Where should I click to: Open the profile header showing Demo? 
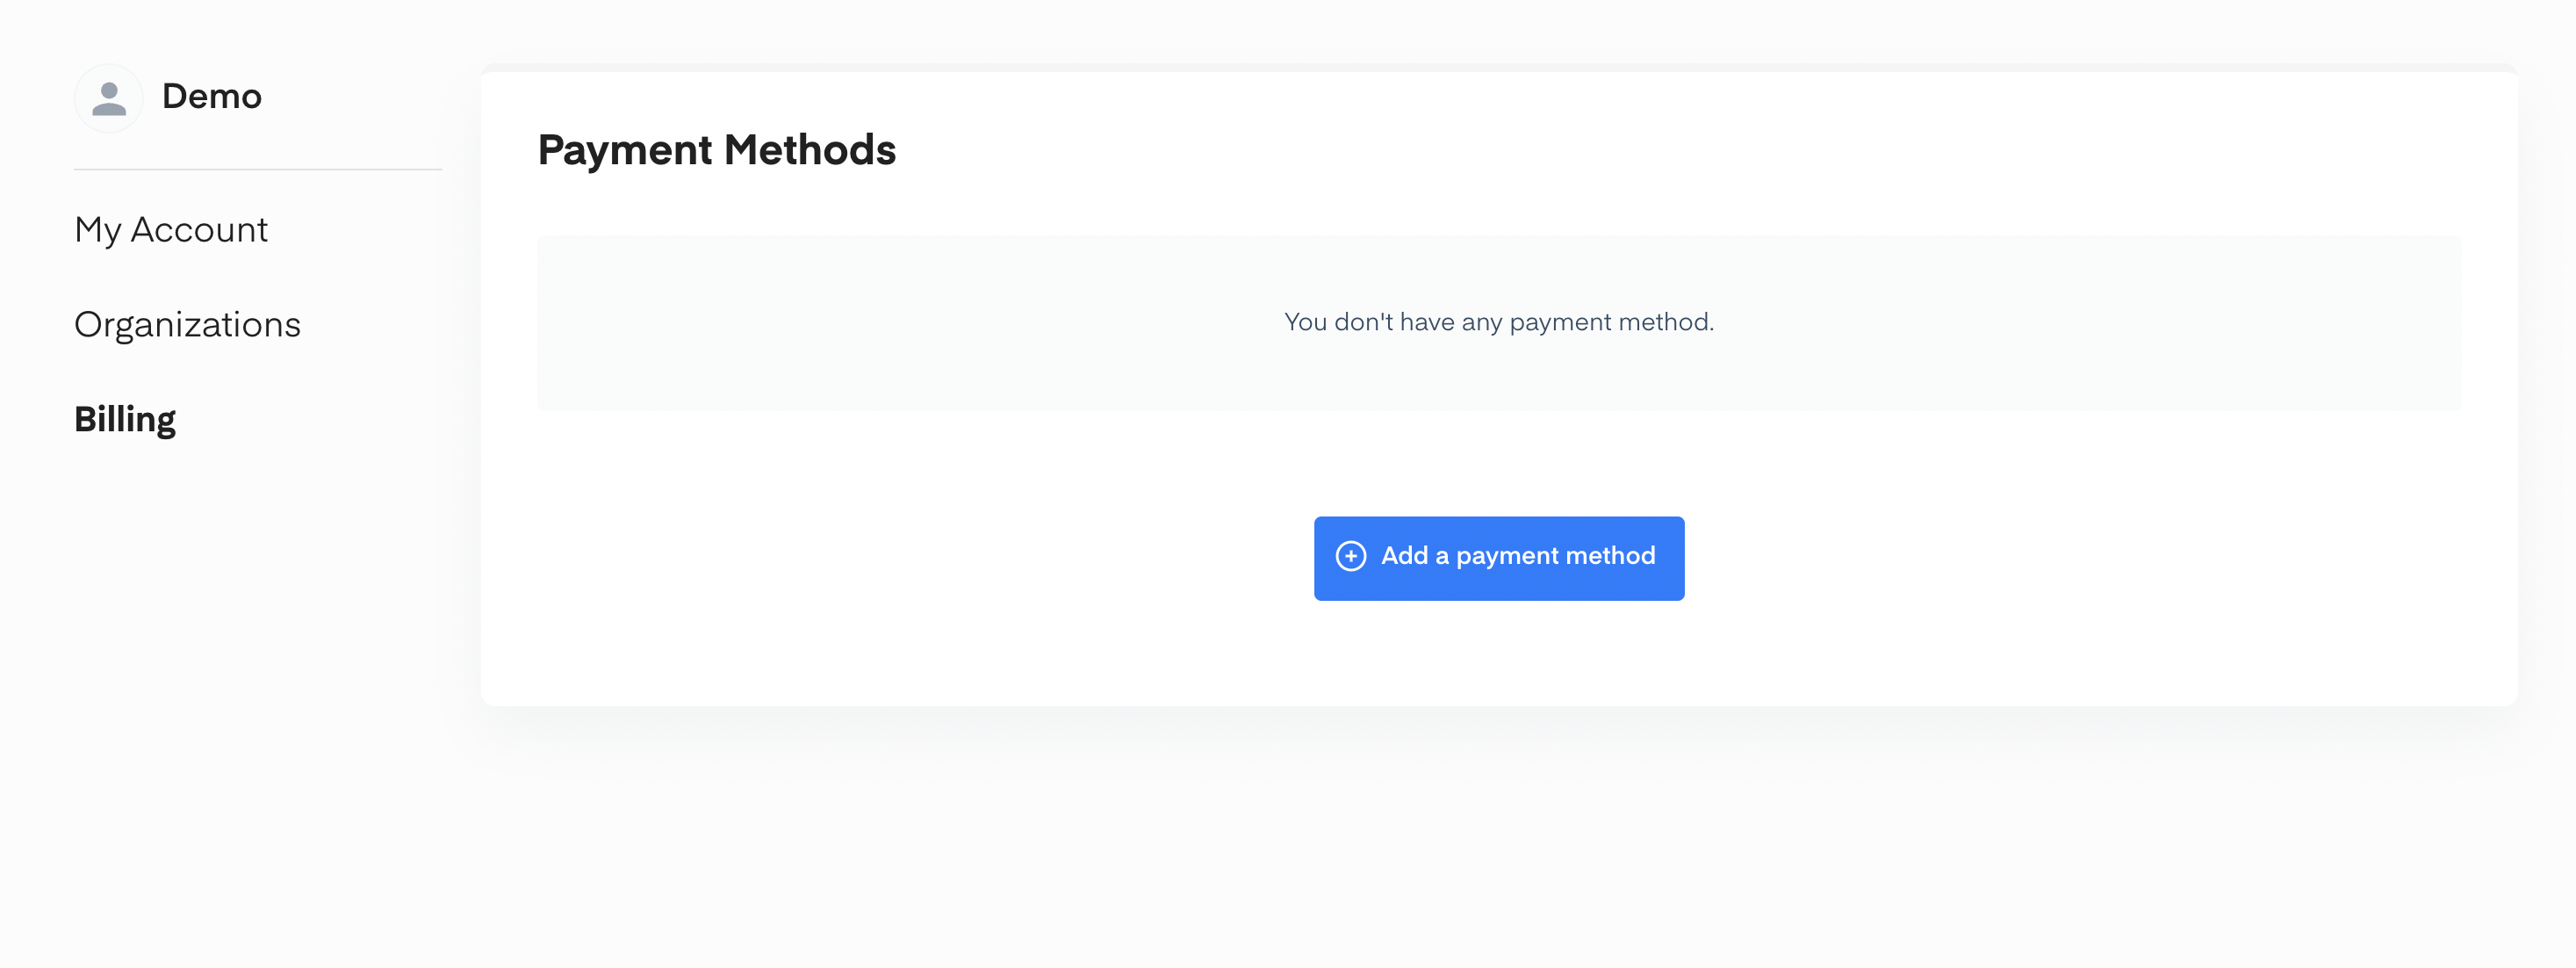168,98
